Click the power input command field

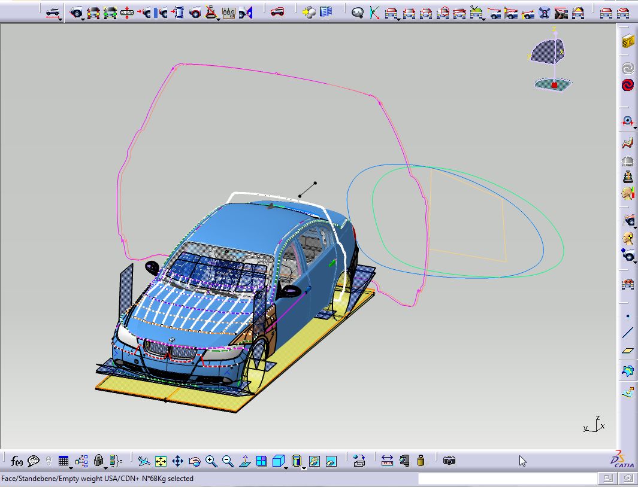click(x=507, y=479)
